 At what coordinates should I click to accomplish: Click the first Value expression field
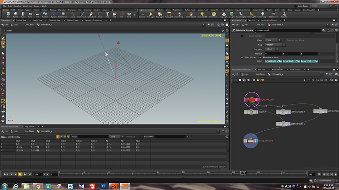coord(274,61)
